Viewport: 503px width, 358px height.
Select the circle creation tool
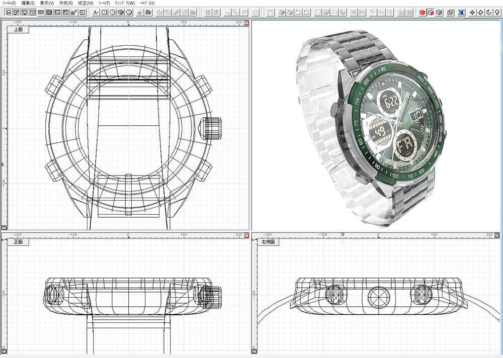(x=112, y=12)
